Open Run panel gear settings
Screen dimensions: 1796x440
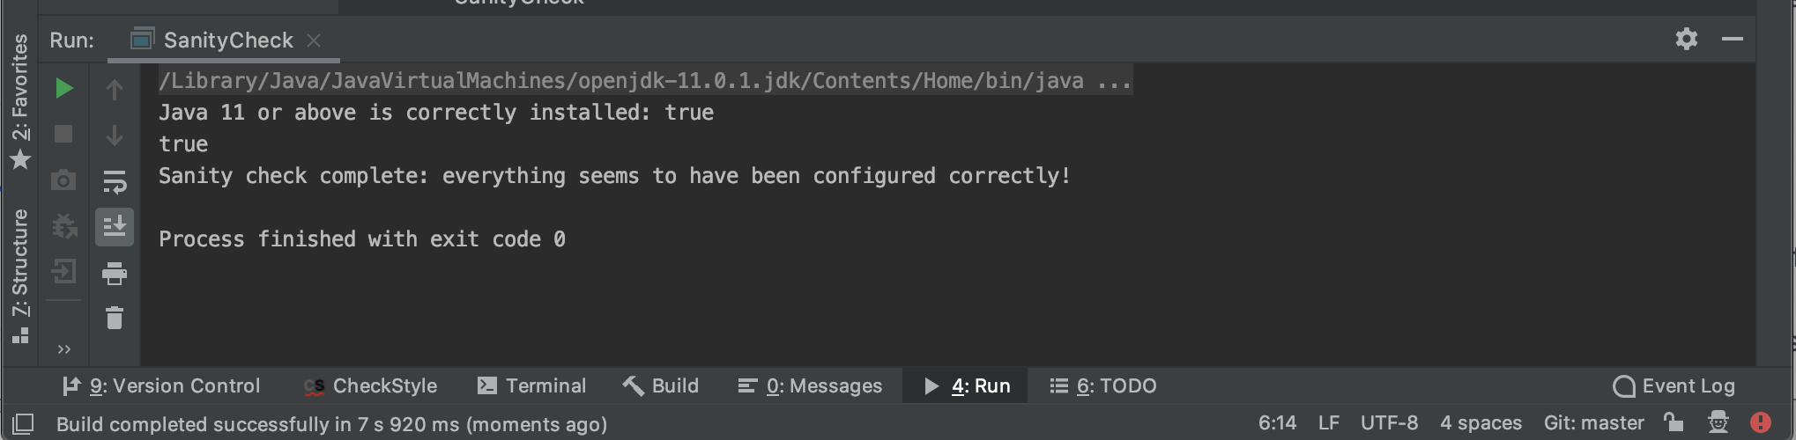[x=1687, y=39]
